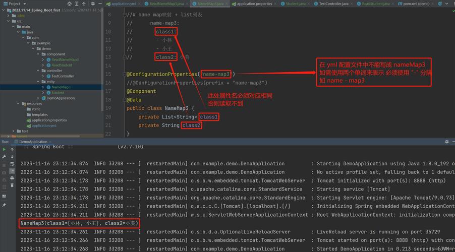Clear console with trash icon
The width and height of the screenshot is (455, 252).
coord(12,185)
